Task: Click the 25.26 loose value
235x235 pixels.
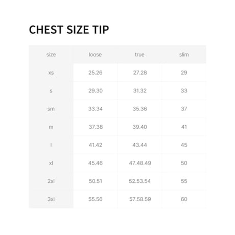Action: (x=96, y=73)
